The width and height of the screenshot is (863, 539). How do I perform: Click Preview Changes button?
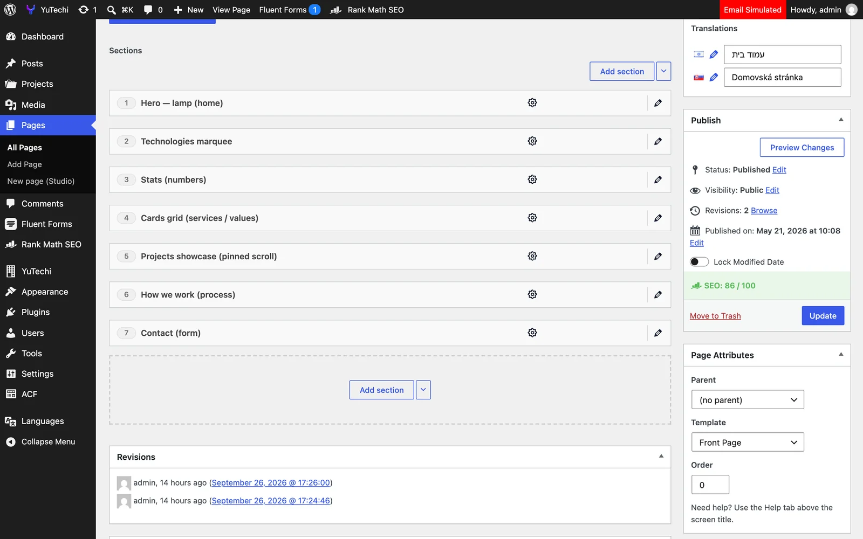pyautogui.click(x=802, y=148)
